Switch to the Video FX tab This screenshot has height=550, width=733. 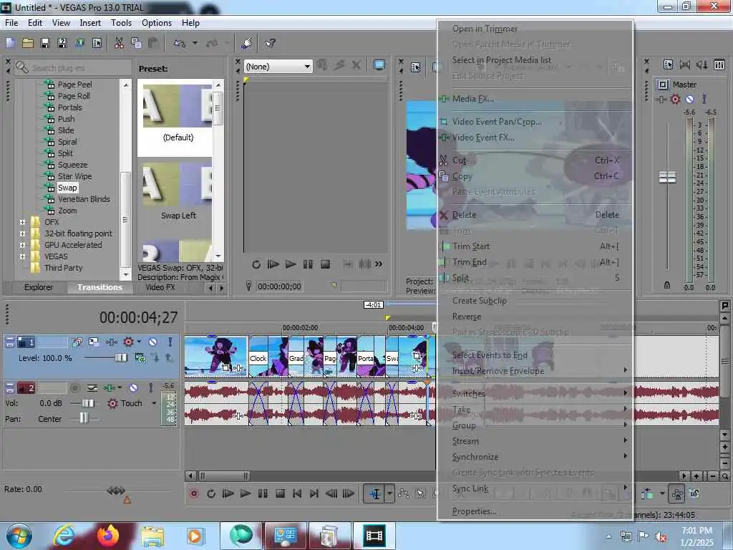(160, 287)
